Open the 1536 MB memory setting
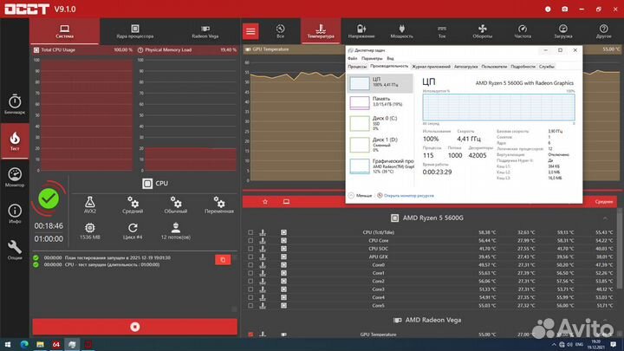This screenshot has height=351, width=624. (90, 231)
